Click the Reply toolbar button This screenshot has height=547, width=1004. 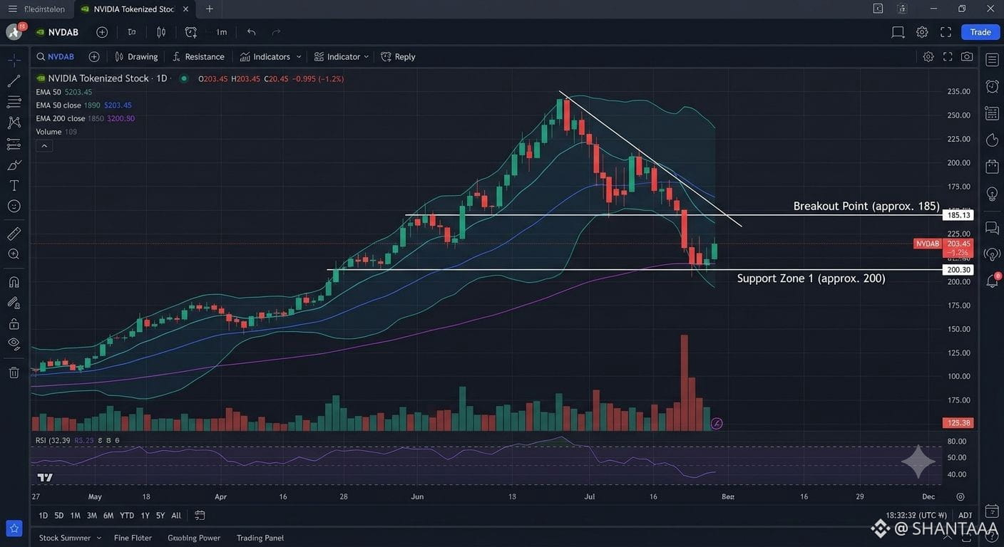click(x=398, y=56)
